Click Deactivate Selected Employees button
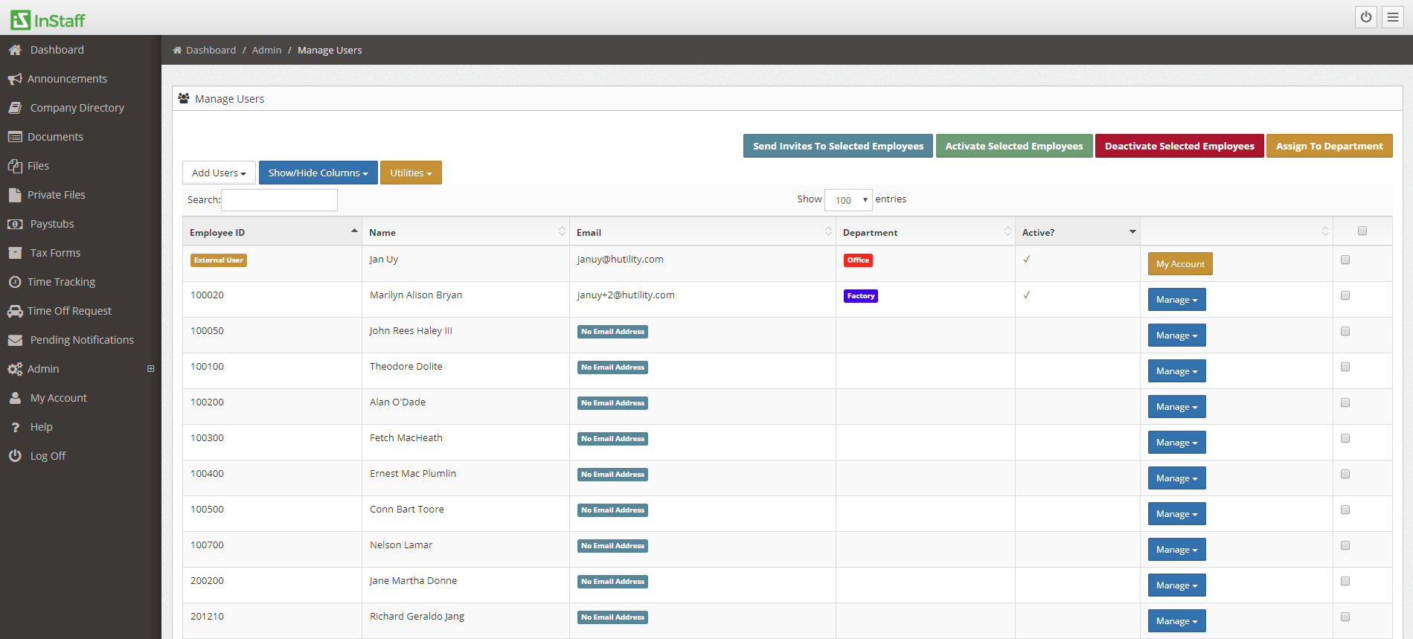Screen dimensions: 1413x639 click(x=1179, y=146)
